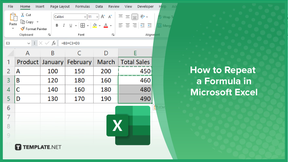The image size is (288, 162).
Task: Open the Underline style dropdown arrow
Action: pyautogui.click(x=76, y=26)
